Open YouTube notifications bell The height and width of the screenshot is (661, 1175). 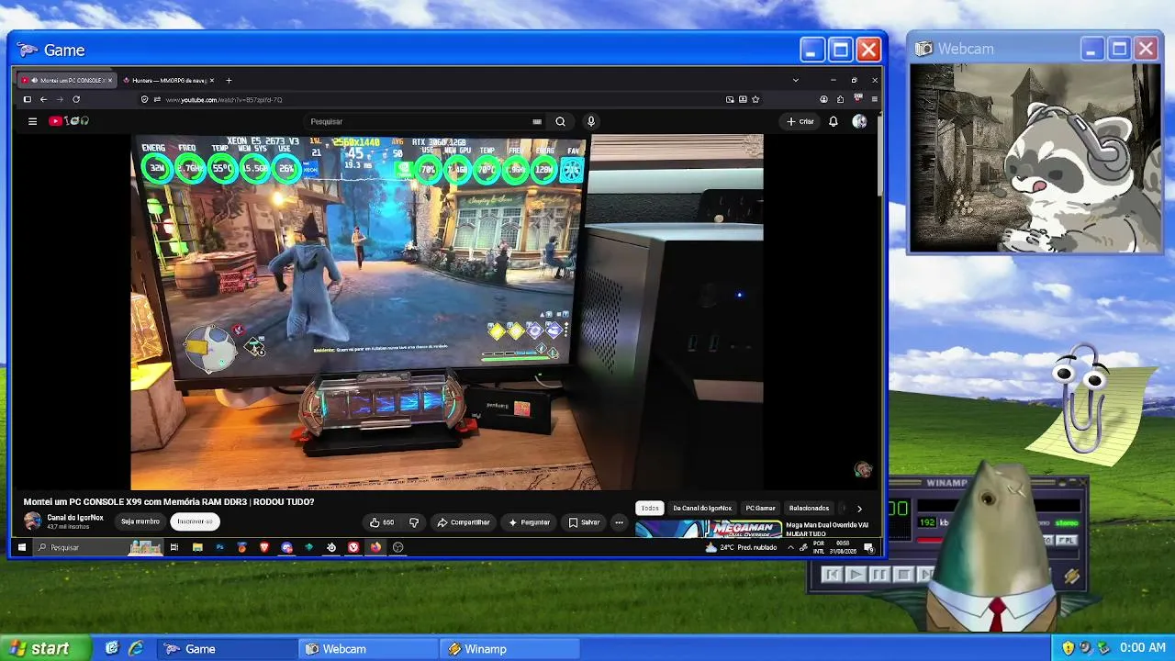pyautogui.click(x=834, y=121)
